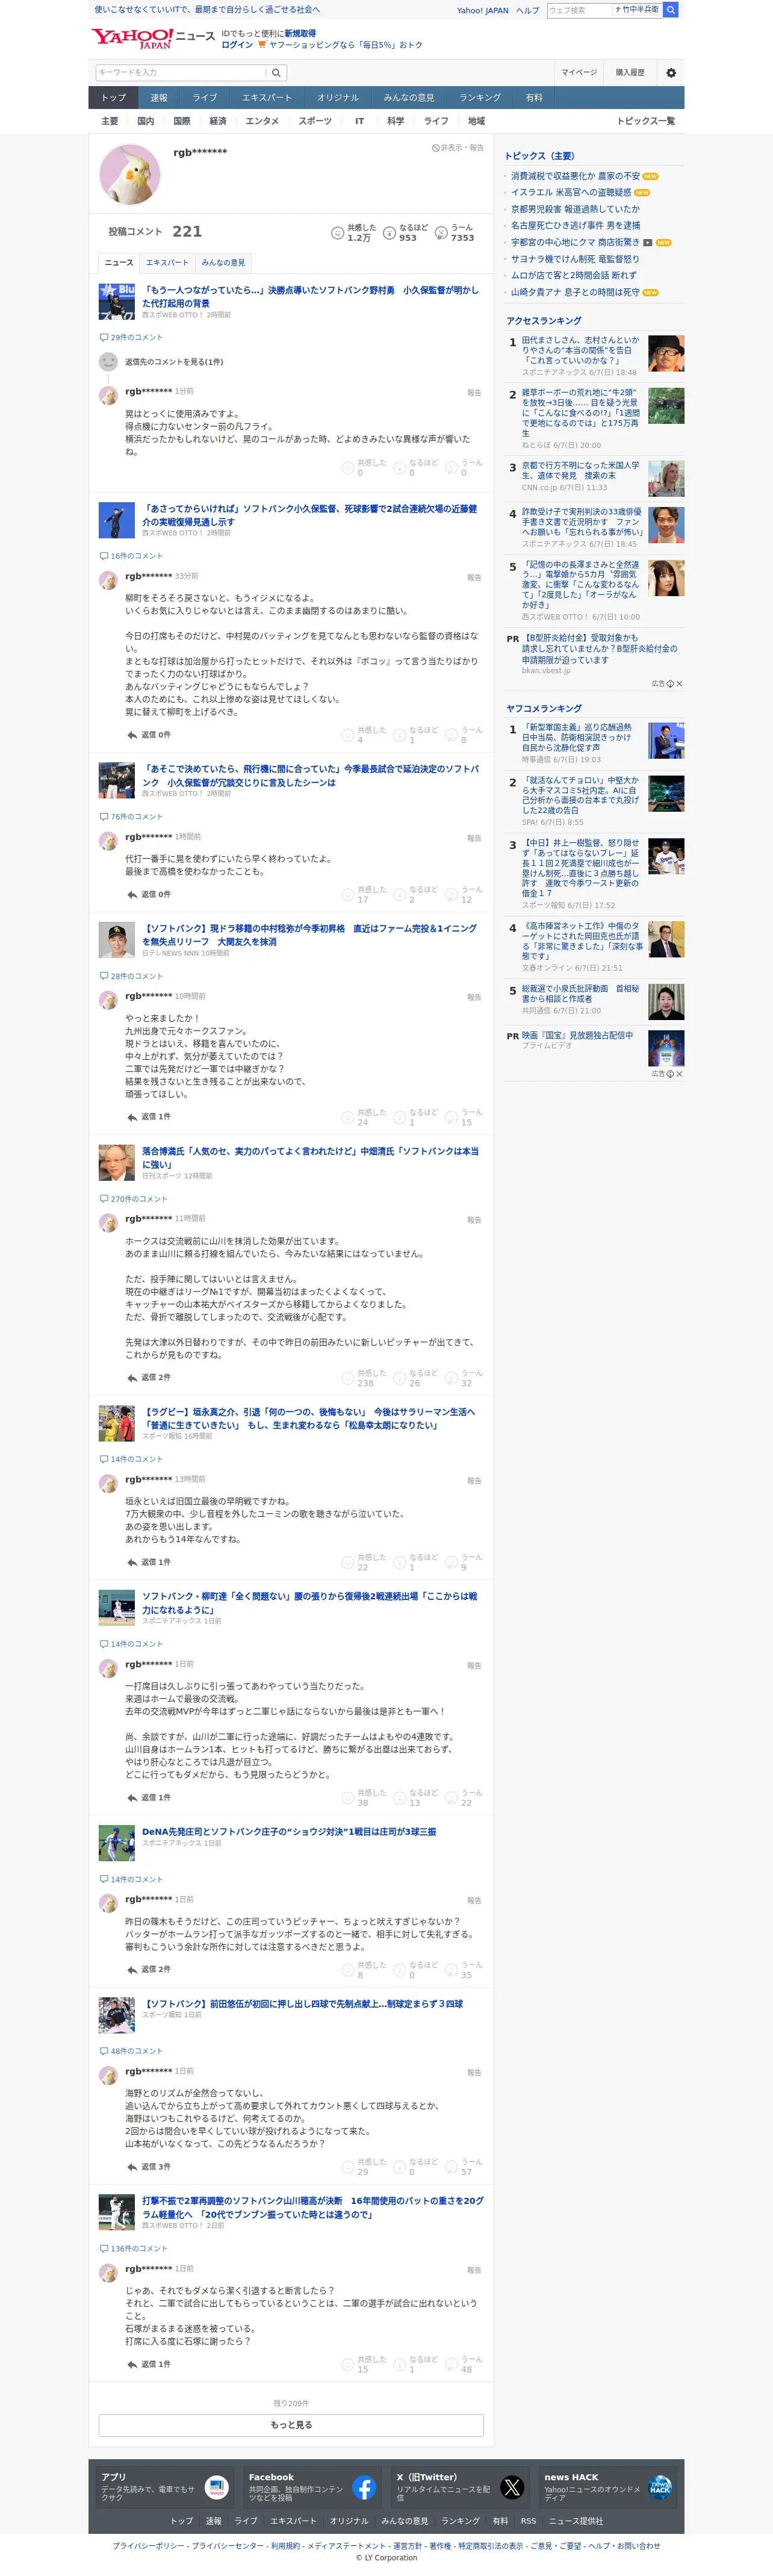
Task: Click the magnifier icon in keyword search
Action: 277,72
